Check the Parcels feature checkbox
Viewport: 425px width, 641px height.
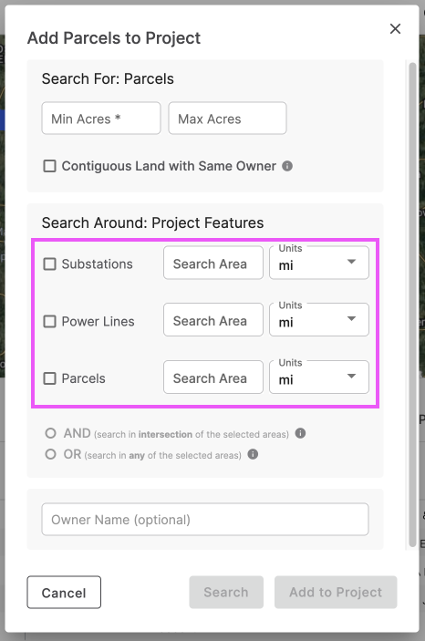click(50, 378)
